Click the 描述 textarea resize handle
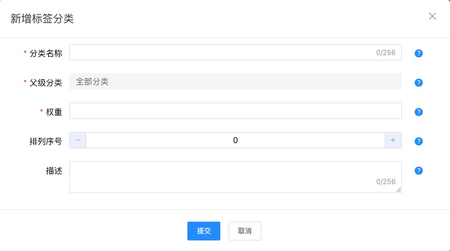Image resolution: width=450 pixels, height=251 pixels. click(399, 190)
